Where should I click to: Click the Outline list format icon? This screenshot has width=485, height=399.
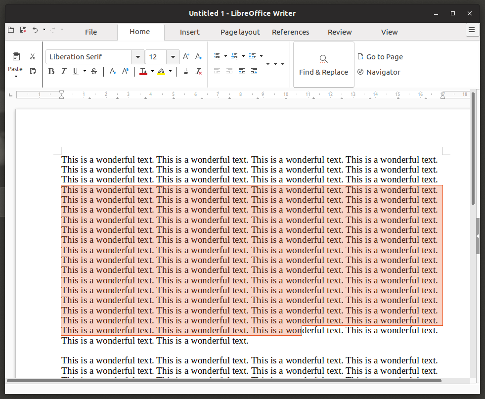[253, 56]
